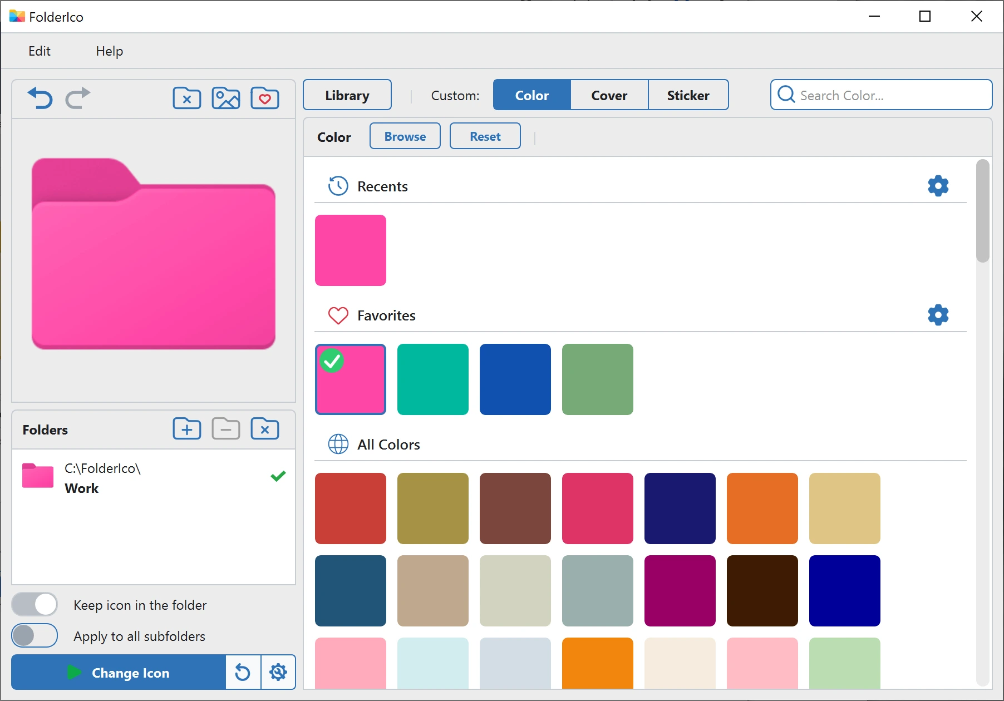Click the large pink folder preview
Viewport: 1004px width, 701px height.
(154, 254)
